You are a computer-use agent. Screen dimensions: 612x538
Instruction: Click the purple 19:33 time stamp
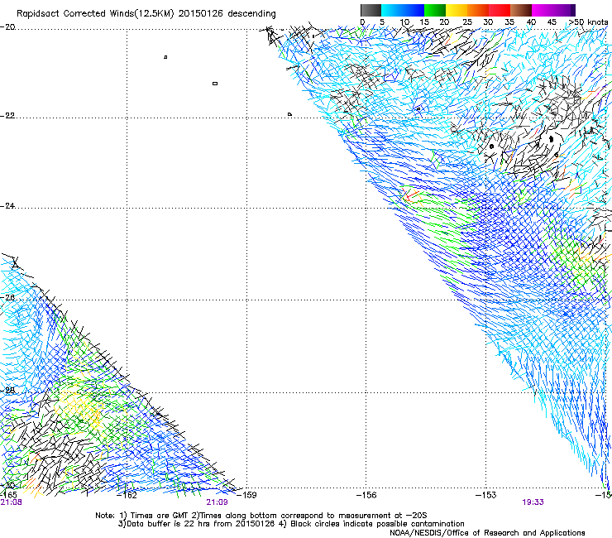533,502
